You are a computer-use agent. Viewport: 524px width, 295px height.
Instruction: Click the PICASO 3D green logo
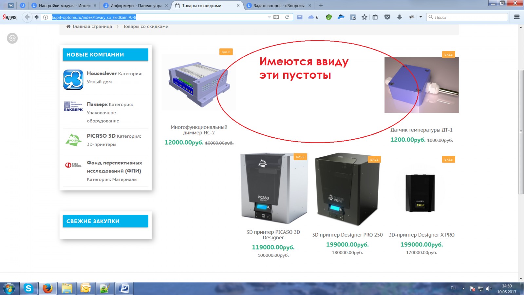pos(73,140)
